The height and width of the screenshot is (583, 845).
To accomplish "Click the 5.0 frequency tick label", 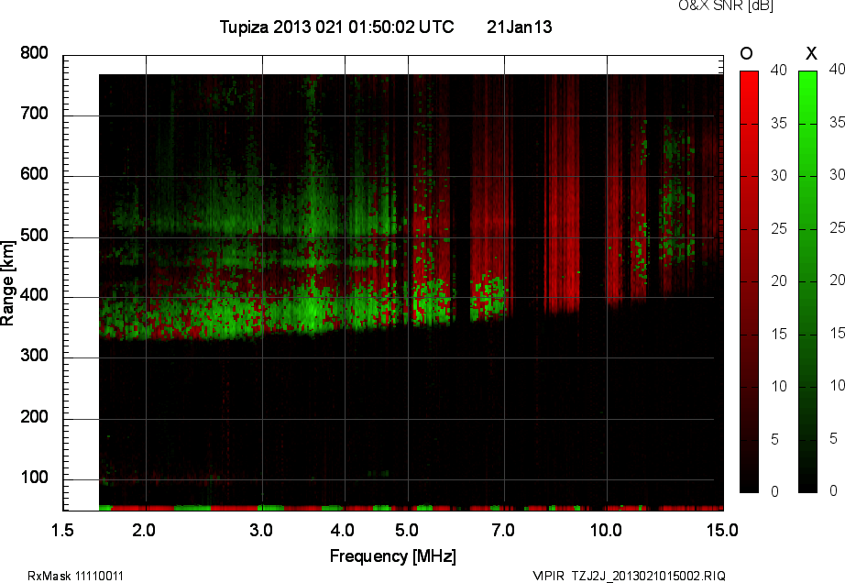I will pyautogui.click(x=406, y=530).
